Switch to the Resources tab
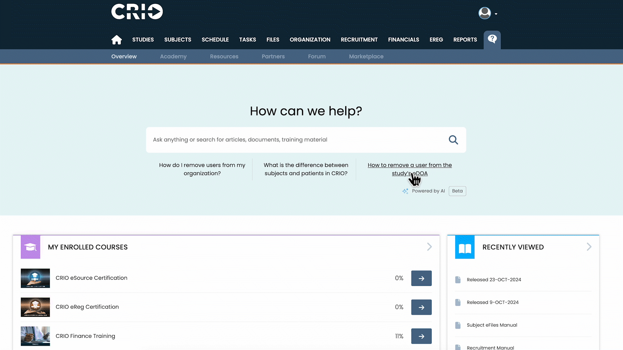 click(x=224, y=56)
